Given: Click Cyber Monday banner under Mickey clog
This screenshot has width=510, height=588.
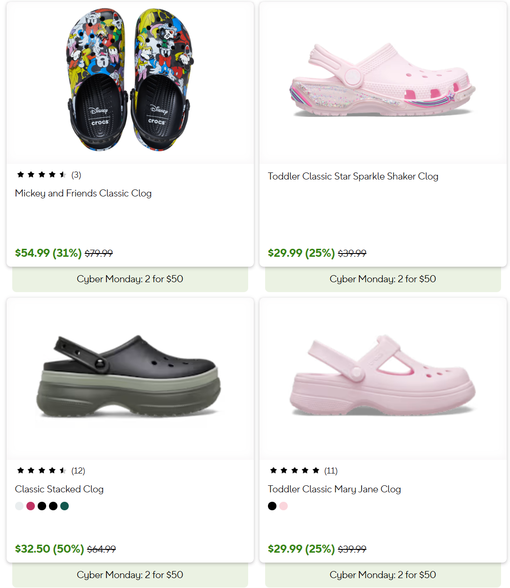Looking at the screenshot, I should pyautogui.click(x=130, y=279).
